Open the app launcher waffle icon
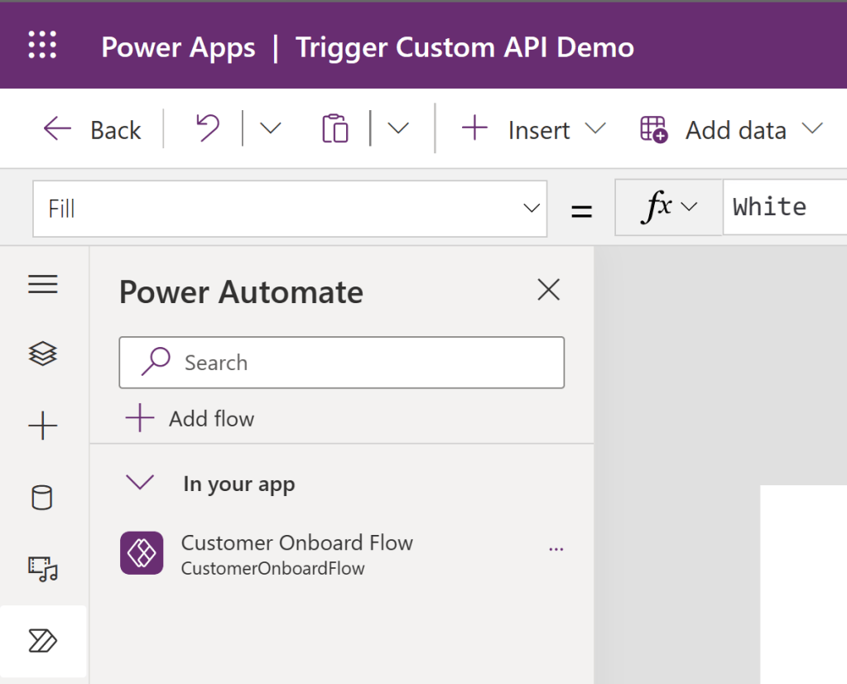847x684 pixels. [x=42, y=46]
